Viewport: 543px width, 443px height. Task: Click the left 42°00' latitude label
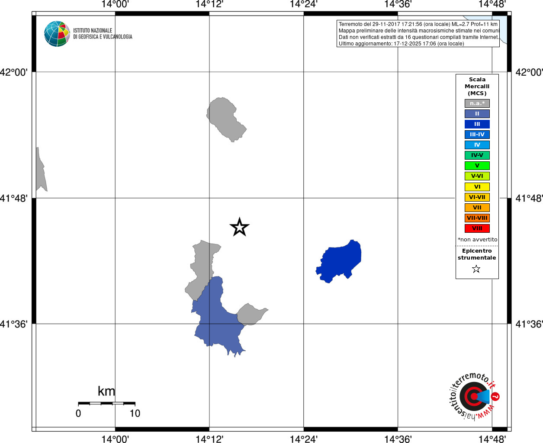pos(14,72)
